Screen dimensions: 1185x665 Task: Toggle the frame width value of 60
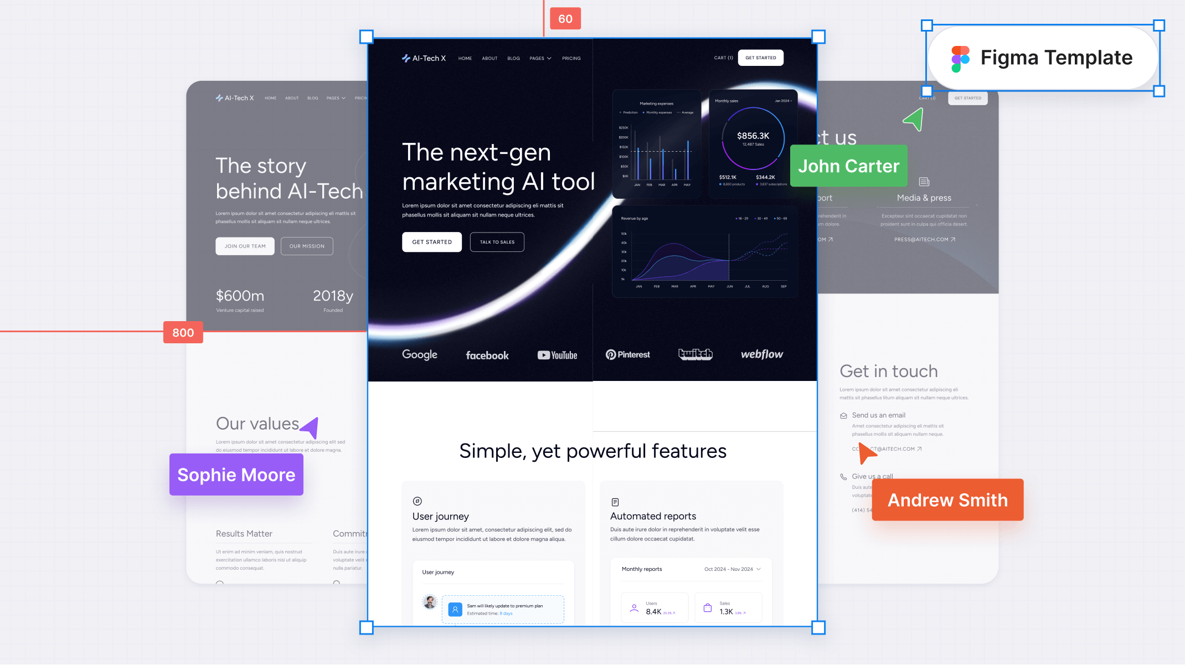pyautogui.click(x=565, y=18)
